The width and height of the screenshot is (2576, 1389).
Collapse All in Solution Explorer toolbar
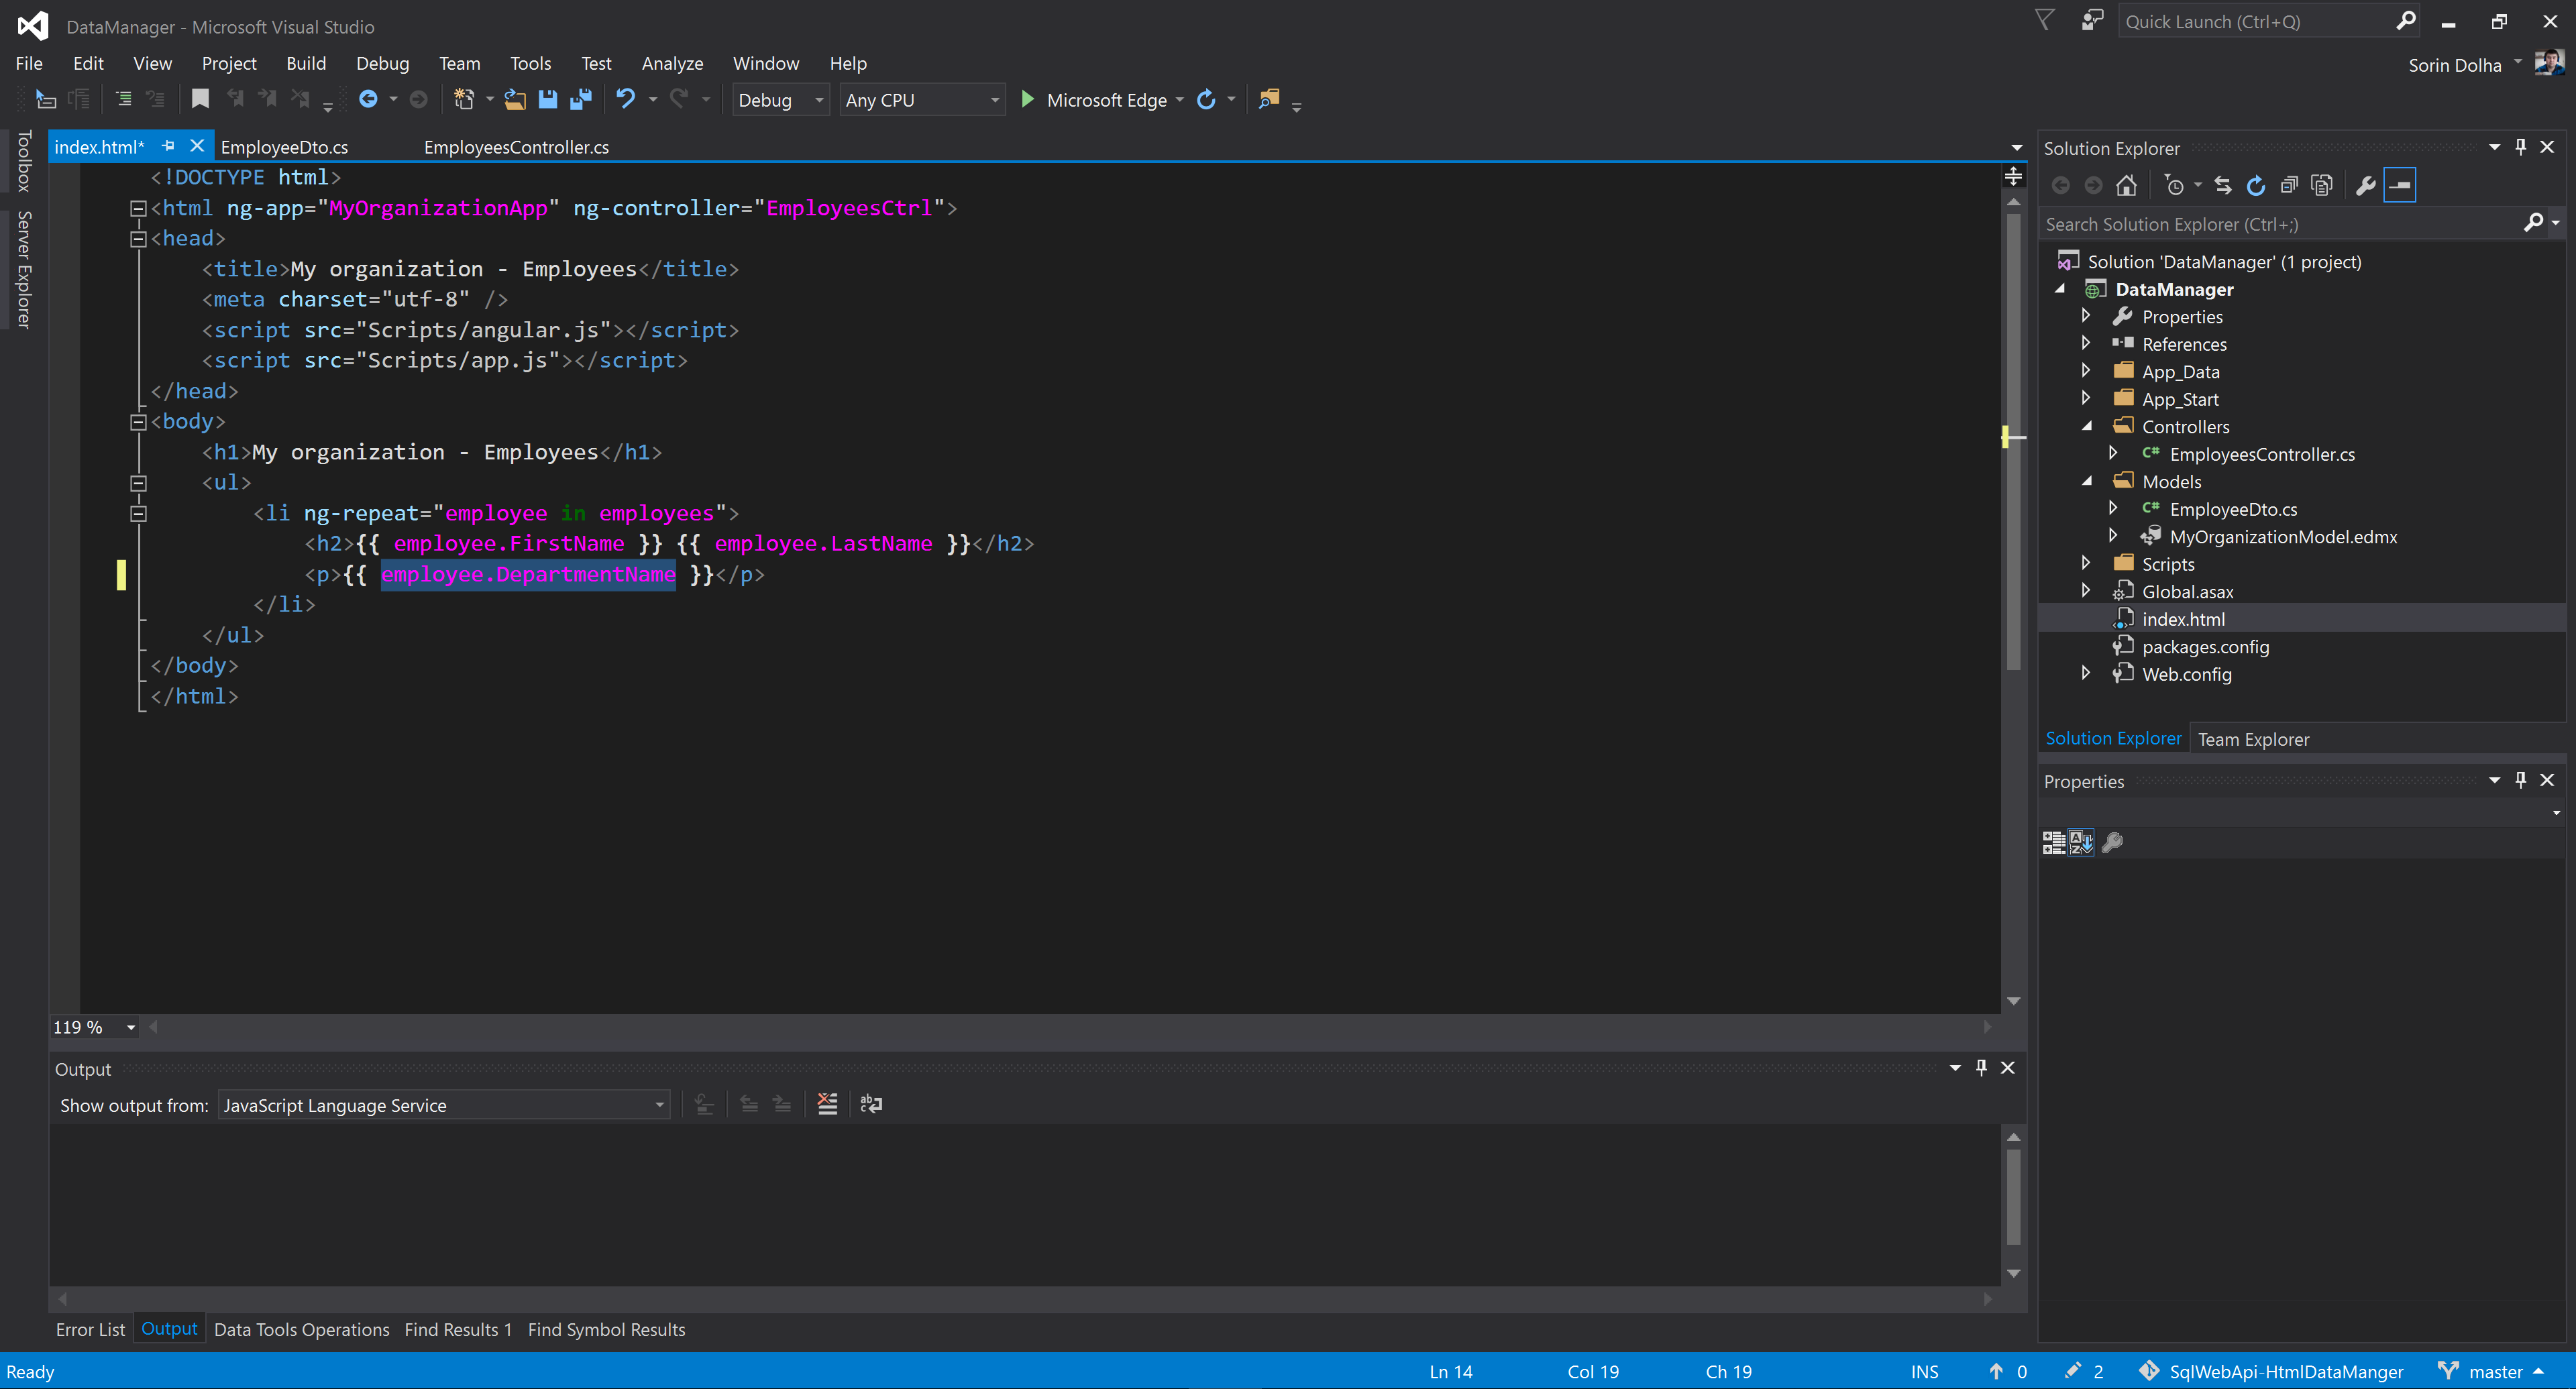2288,185
